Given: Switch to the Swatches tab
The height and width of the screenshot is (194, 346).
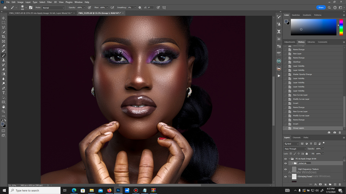Looking at the screenshot, I should (296, 15).
